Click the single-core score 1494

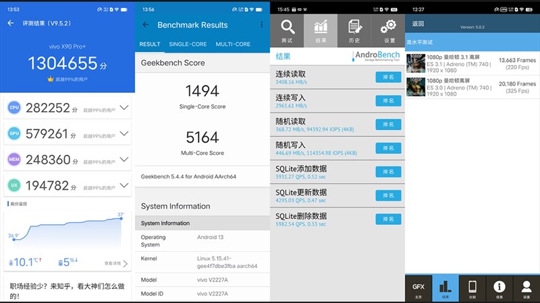coord(202,91)
